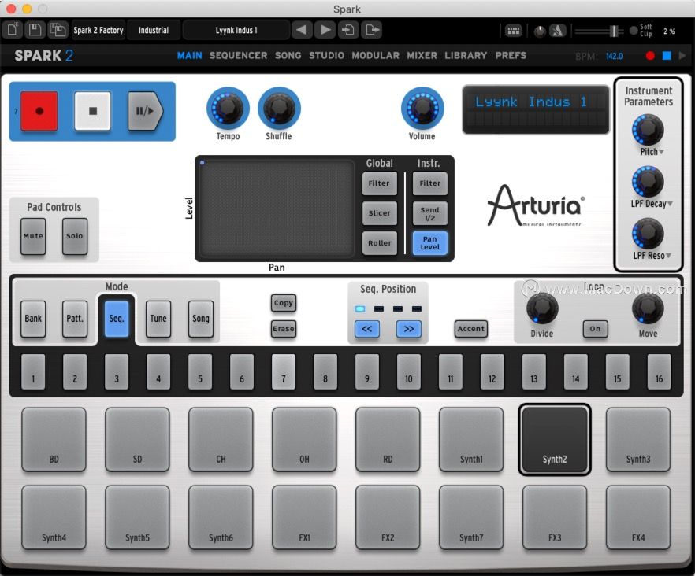Open the MIDI keyboard settings icon

tap(514, 31)
